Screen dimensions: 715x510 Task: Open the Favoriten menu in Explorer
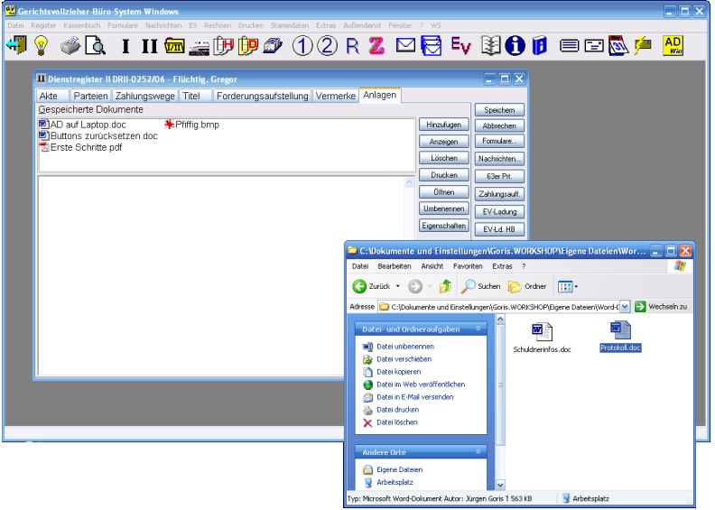click(x=468, y=266)
